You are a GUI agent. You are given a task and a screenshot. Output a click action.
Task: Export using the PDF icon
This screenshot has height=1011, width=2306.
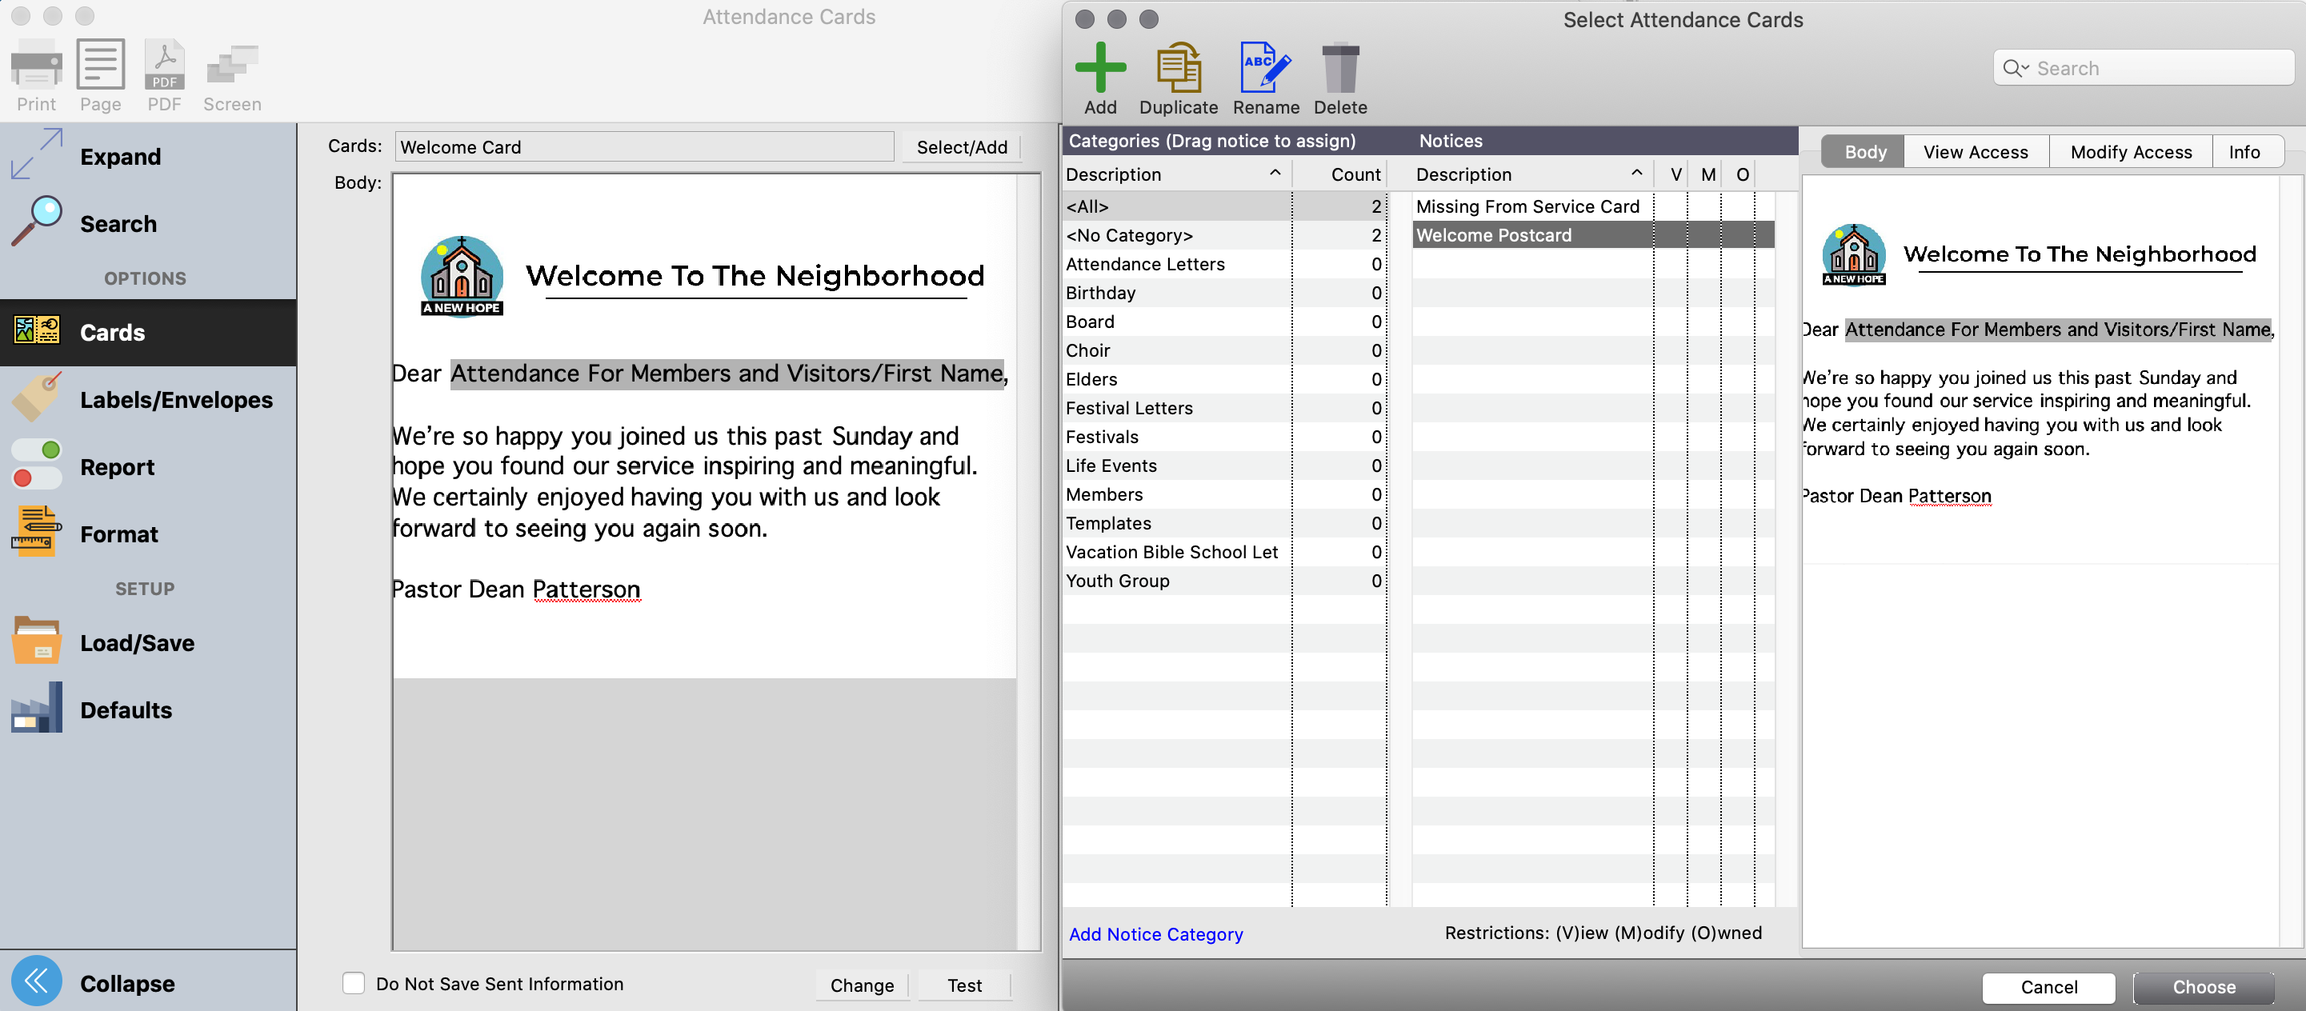coord(164,66)
